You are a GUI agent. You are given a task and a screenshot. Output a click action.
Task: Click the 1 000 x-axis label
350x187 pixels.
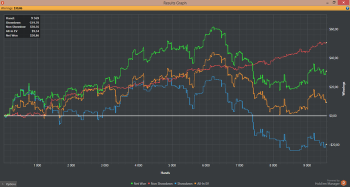37,165
